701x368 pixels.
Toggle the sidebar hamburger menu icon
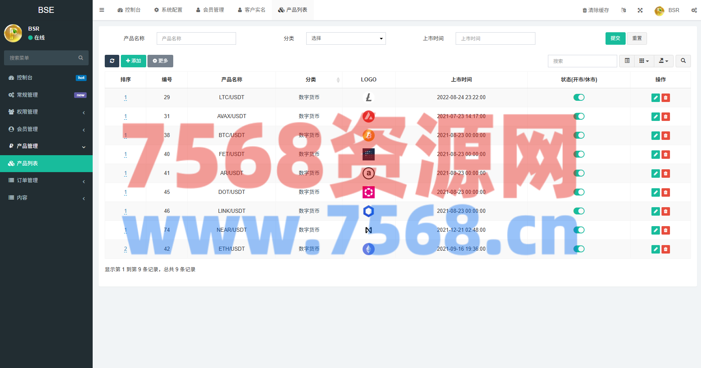click(x=102, y=10)
